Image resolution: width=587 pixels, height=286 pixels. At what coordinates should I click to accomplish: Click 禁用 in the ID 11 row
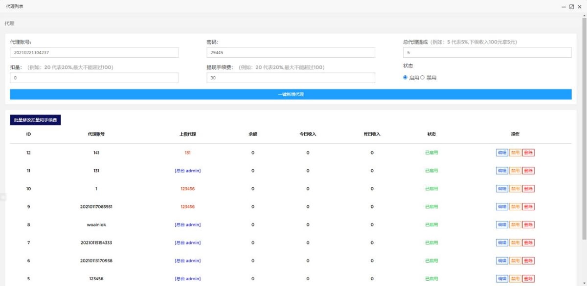[515, 171]
